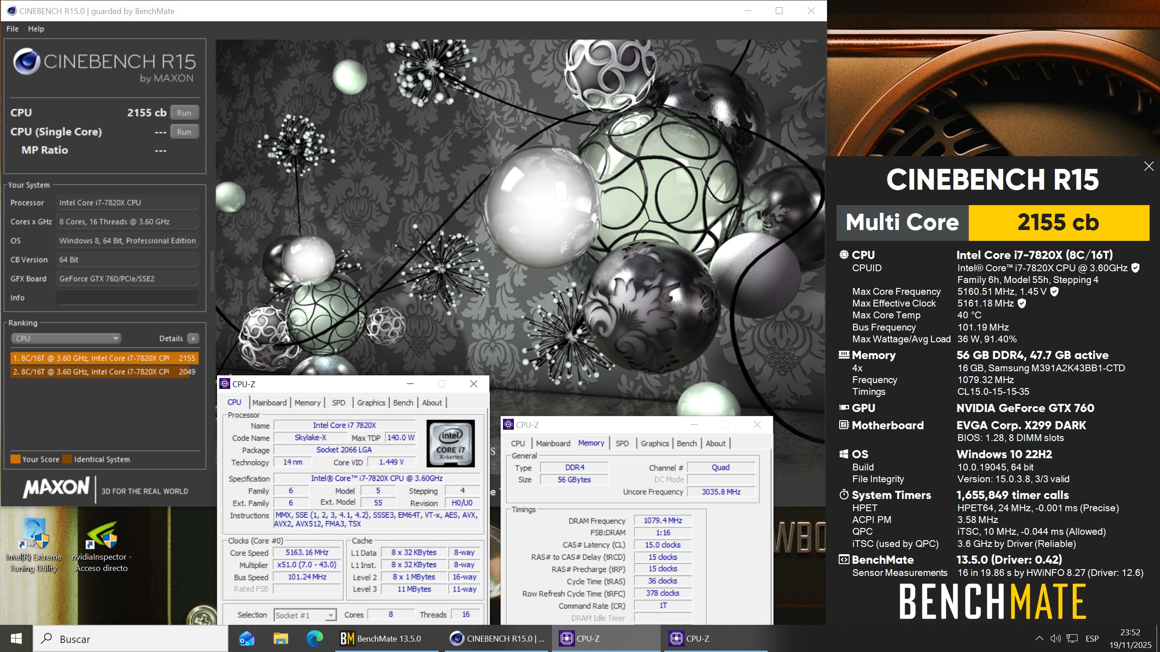Click the Windows Start button
This screenshot has width=1160, height=652.
click(x=16, y=638)
